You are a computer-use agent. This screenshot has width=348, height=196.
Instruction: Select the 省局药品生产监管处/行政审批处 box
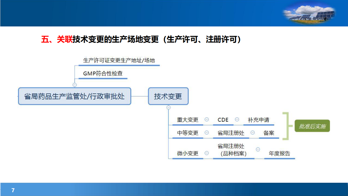tap(75, 96)
